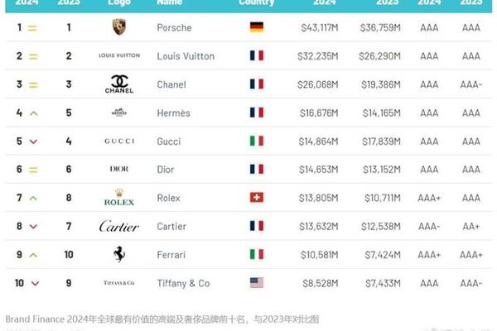Click the Porsche crest logo
497x331 pixels.
coord(119,27)
